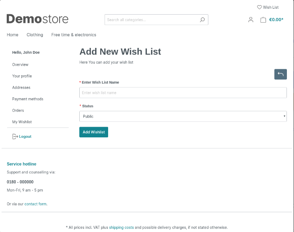This screenshot has height=232, width=294.
Task: Open the user account icon
Action: click(x=251, y=20)
